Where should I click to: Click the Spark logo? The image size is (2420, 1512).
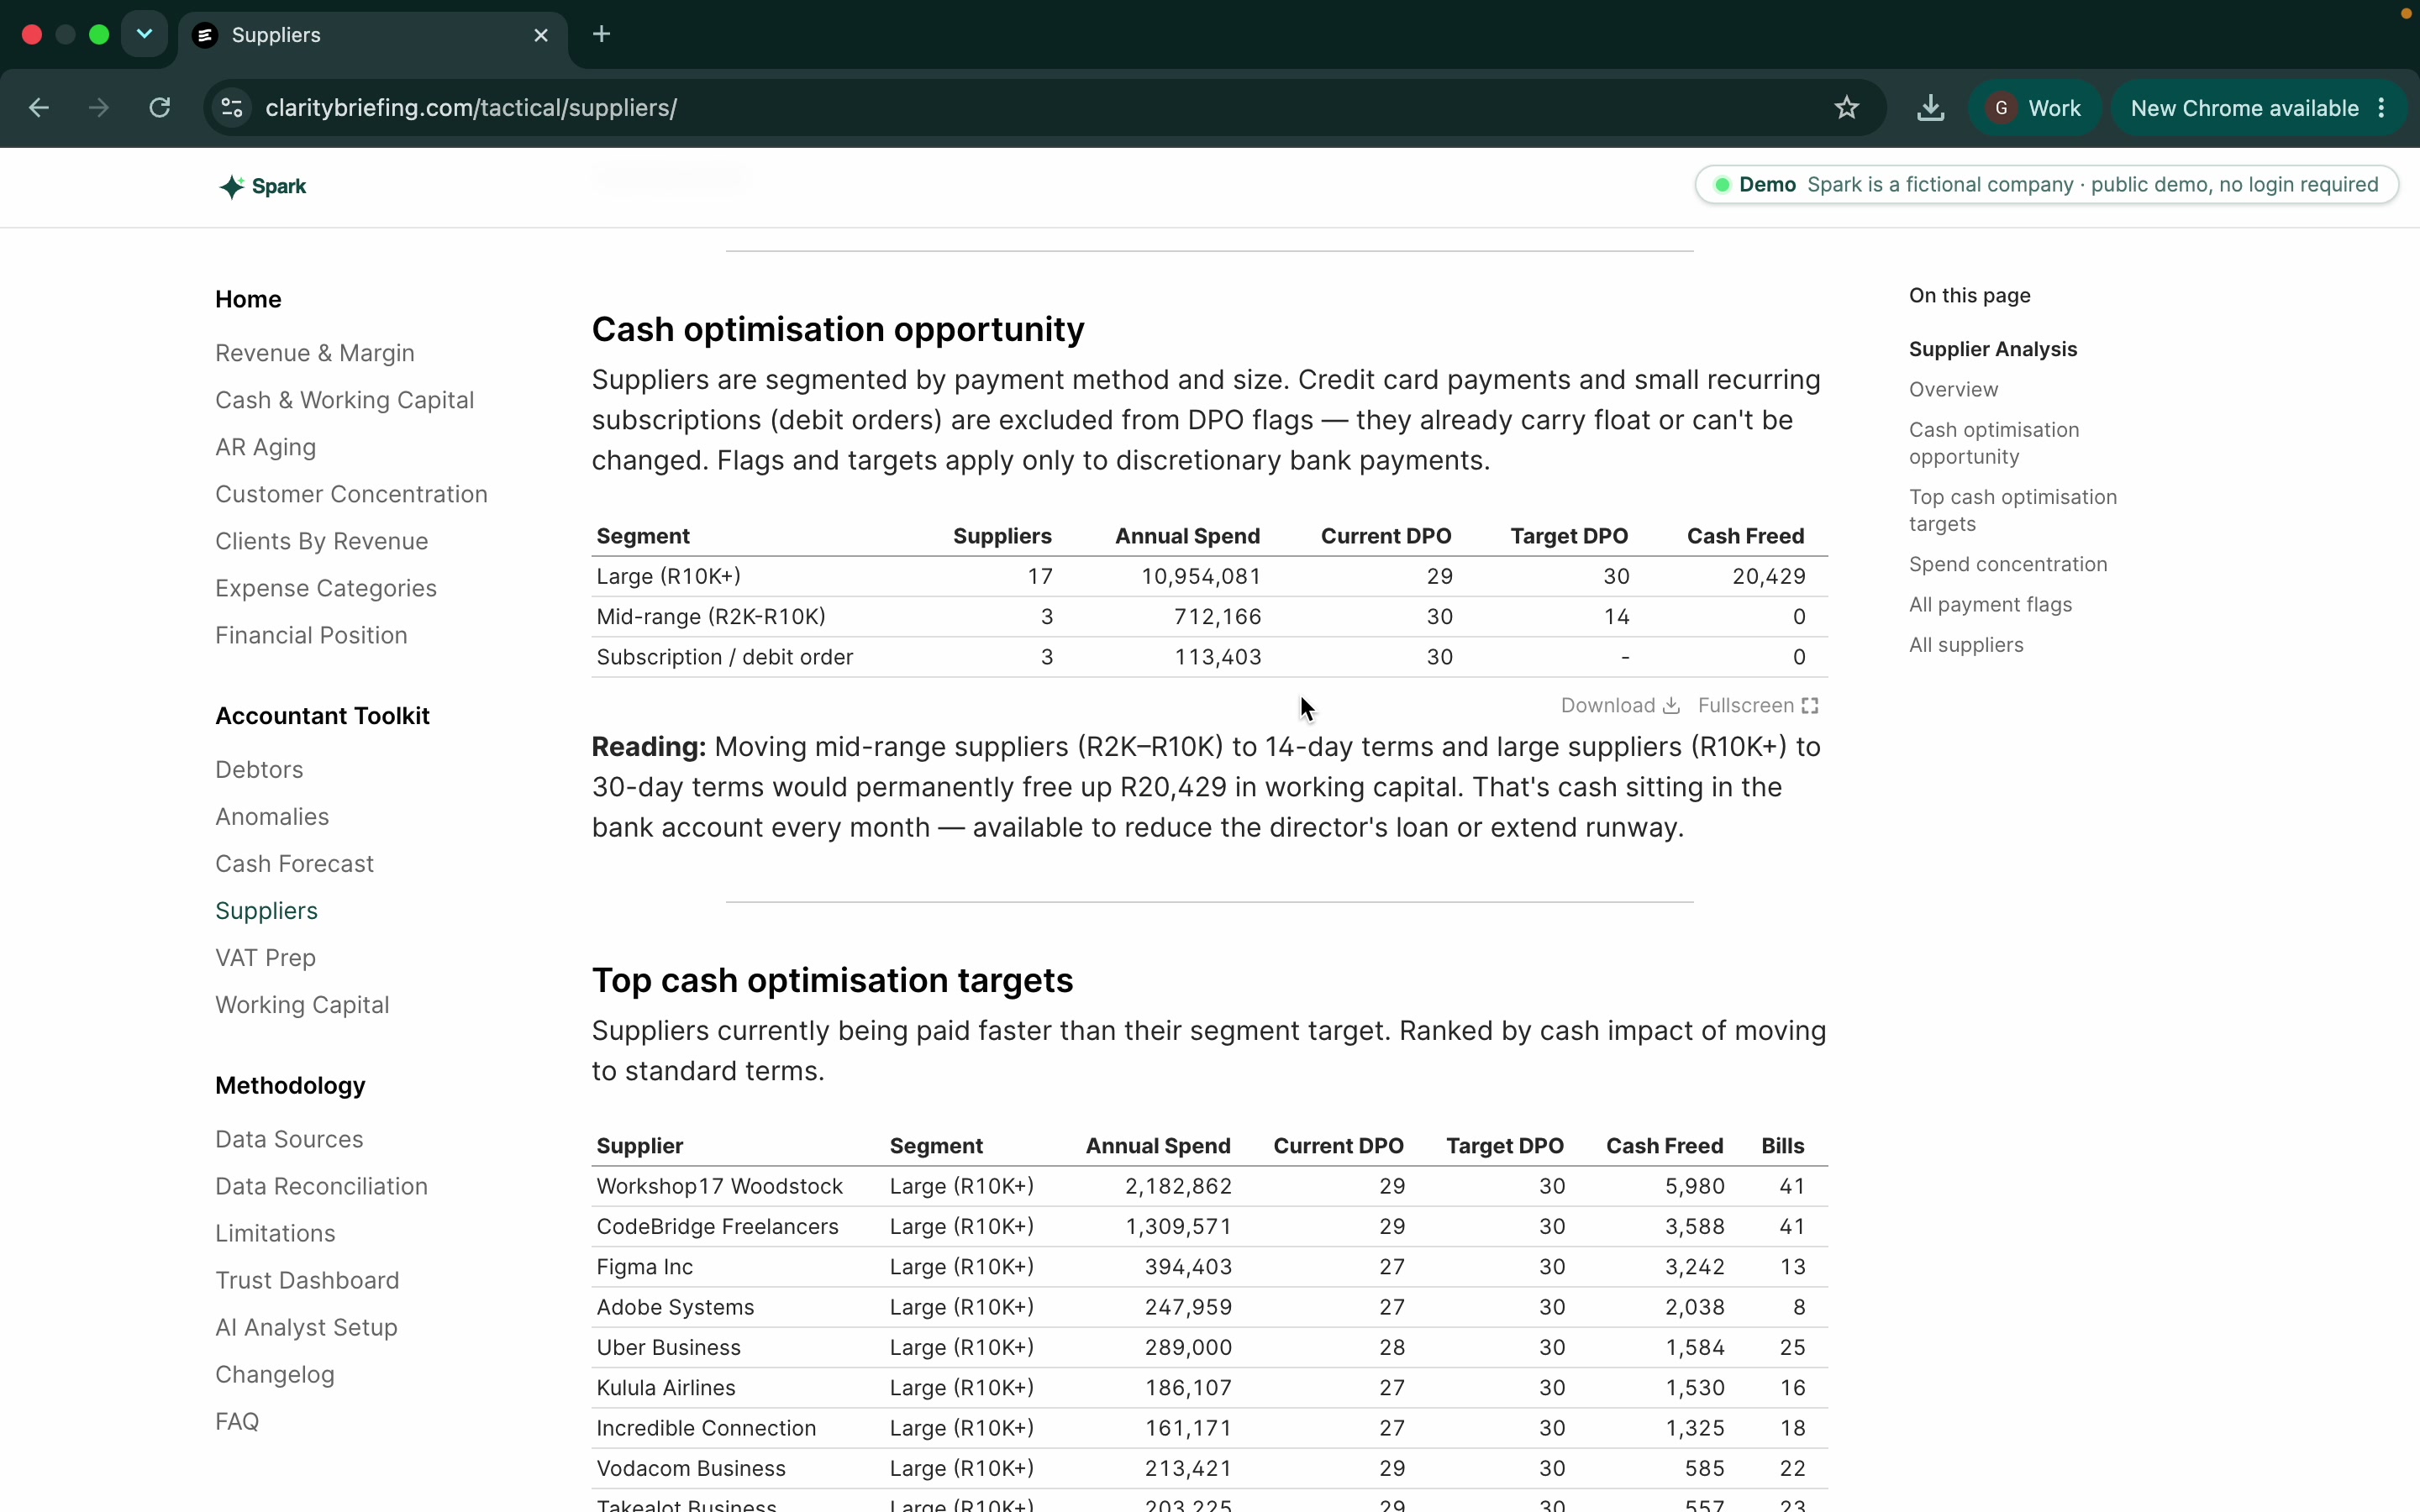point(263,186)
